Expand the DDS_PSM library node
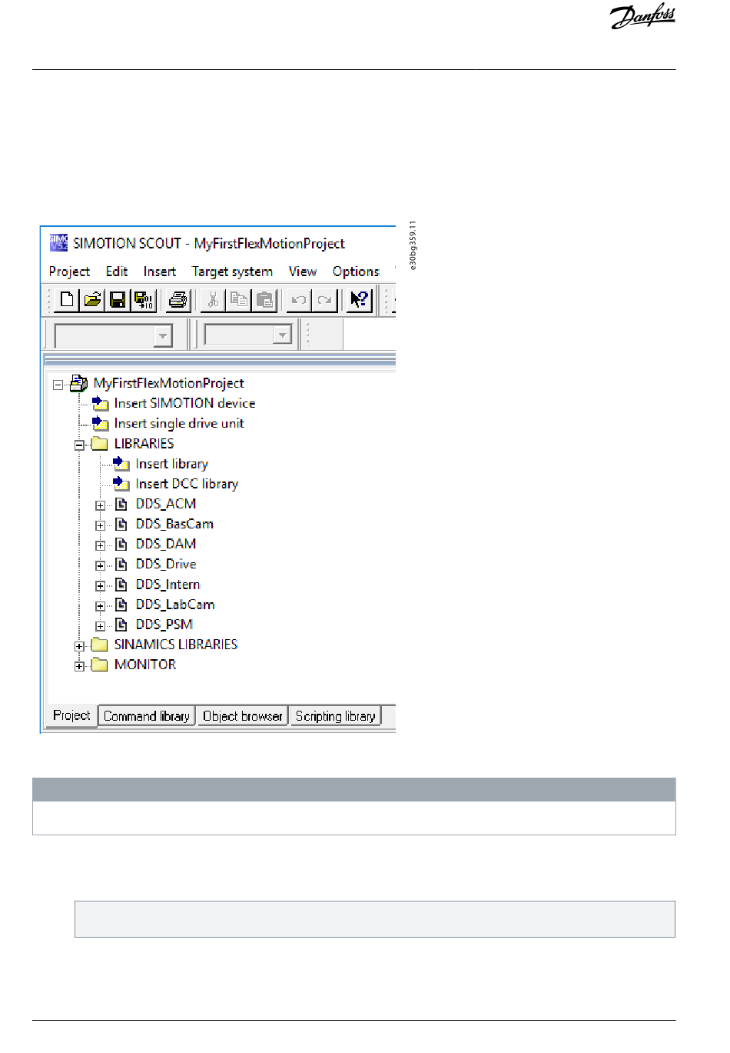The height and width of the screenshot is (1053, 730). (100, 626)
